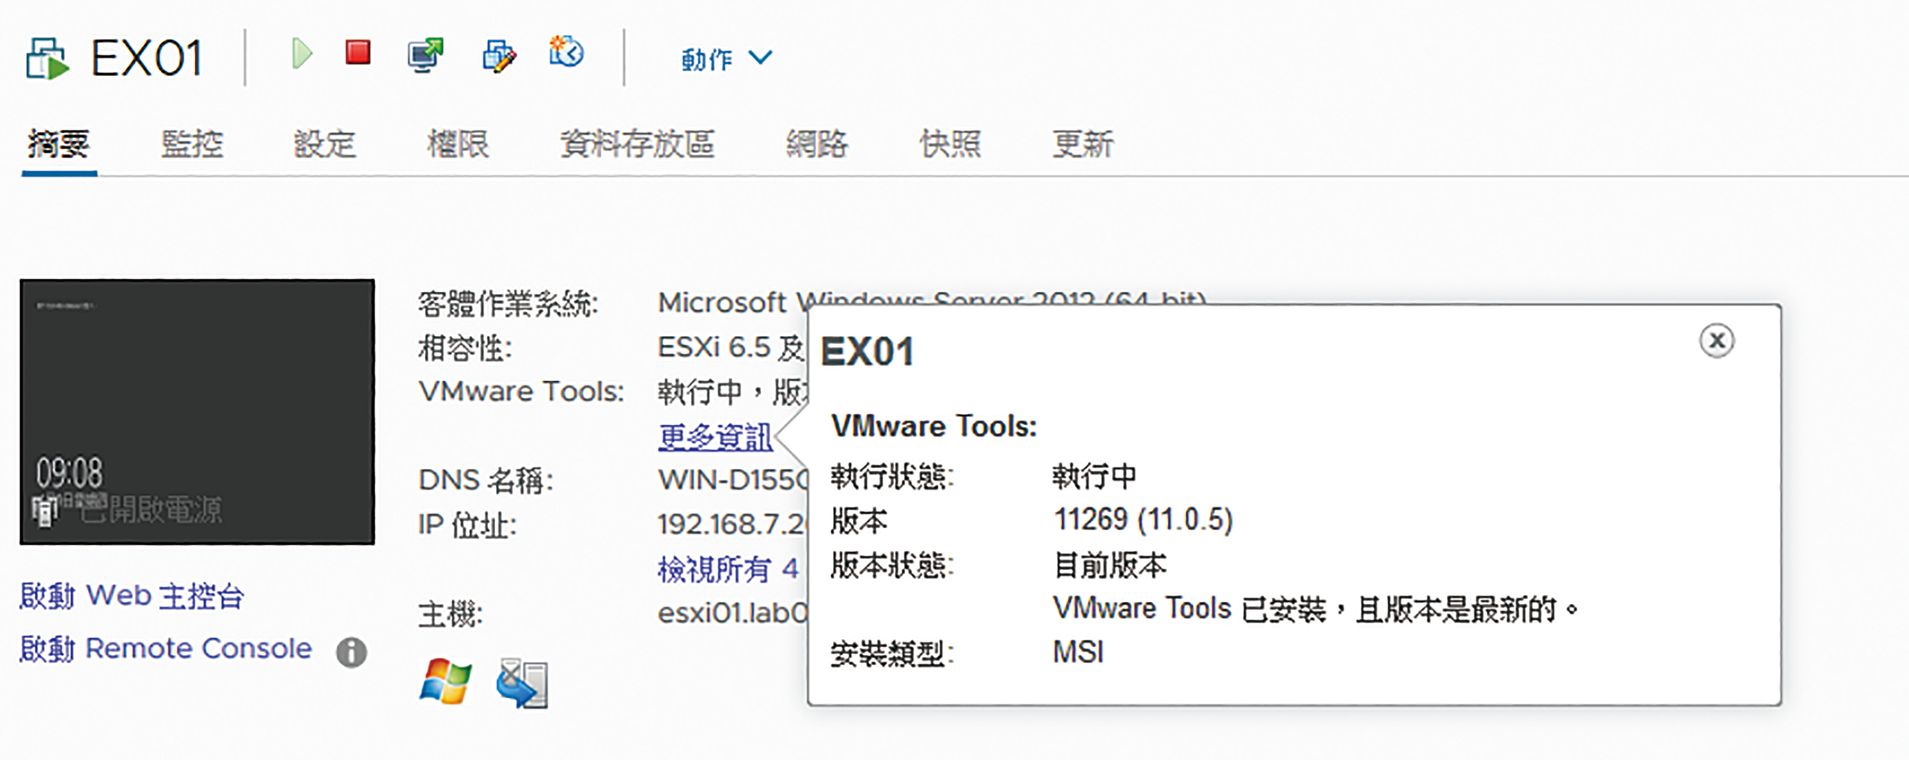
Task: Click the EX01 page title text
Action: click(146, 59)
